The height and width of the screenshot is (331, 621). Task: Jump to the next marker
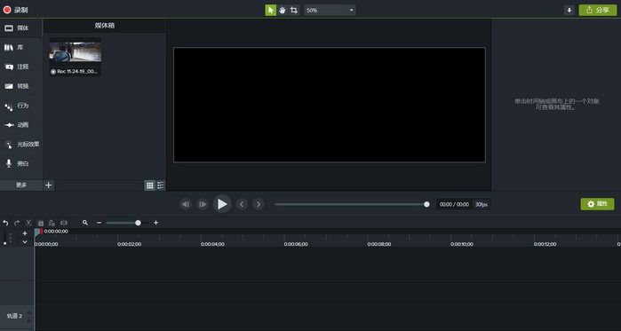point(259,204)
